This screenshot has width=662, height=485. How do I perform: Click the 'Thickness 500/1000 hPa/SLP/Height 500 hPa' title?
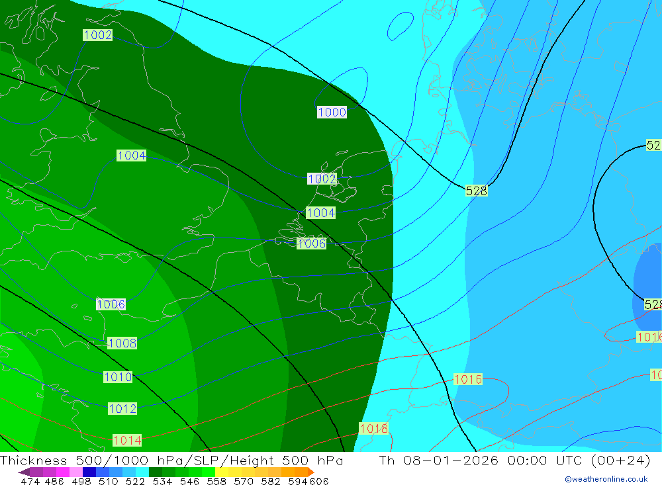171,460
